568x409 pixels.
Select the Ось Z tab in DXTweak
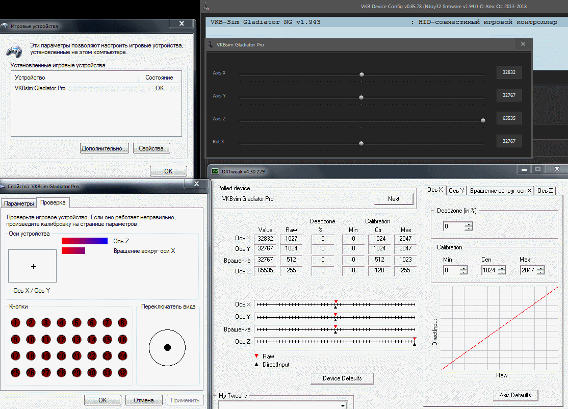pos(545,190)
